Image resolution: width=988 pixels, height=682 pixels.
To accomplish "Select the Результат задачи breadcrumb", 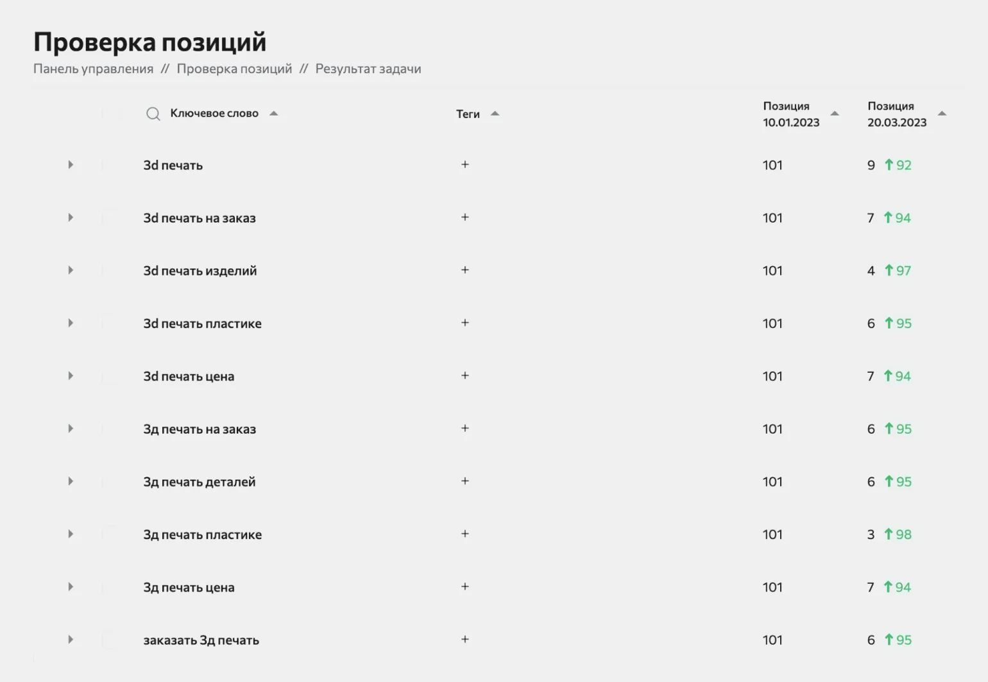I will [x=368, y=69].
